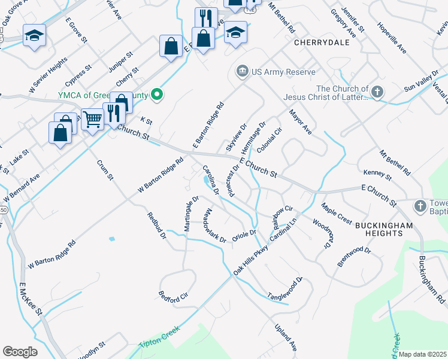Click the Cherrydale neighborhood label
This screenshot has width=448, height=359.
pyautogui.click(x=322, y=42)
